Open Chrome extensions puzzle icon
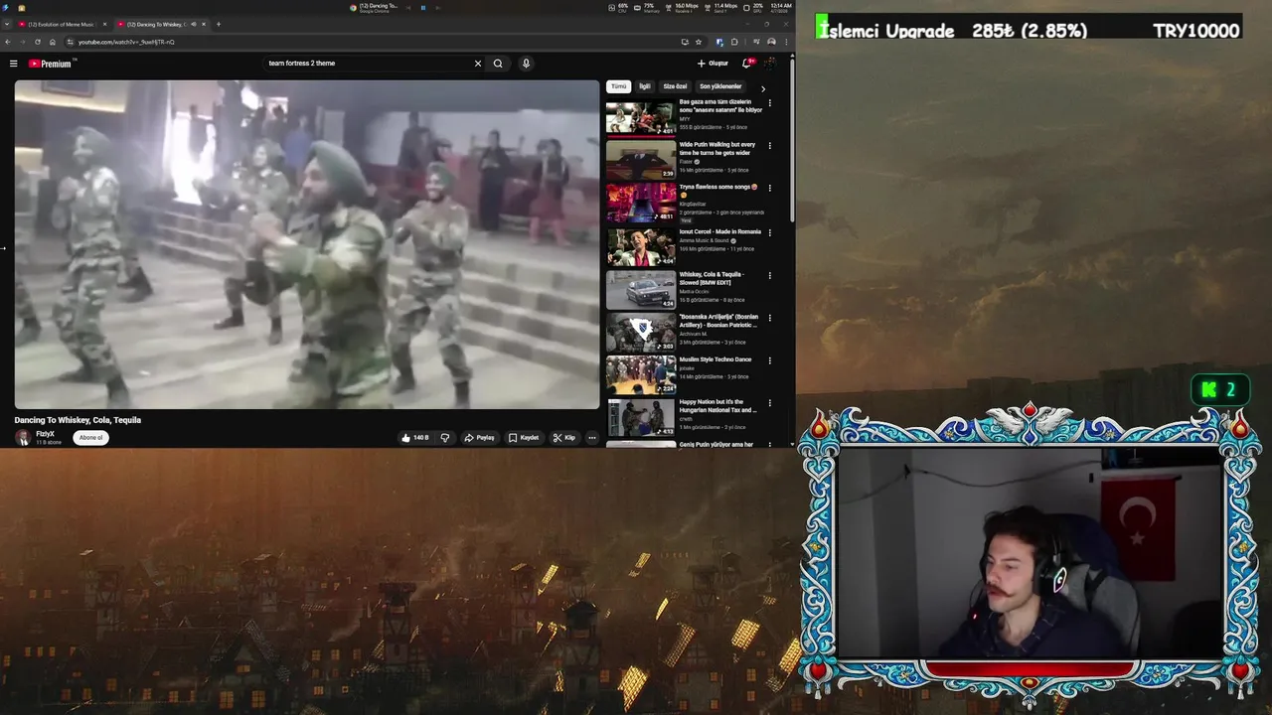 coord(734,42)
